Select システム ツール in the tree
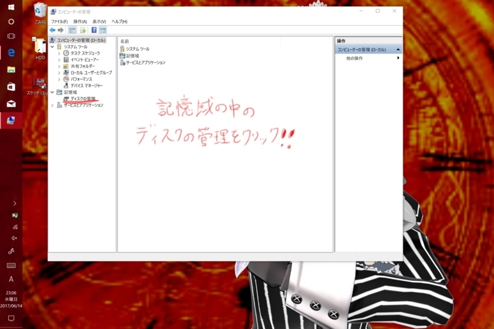This screenshot has height=329, width=494. 75,46
